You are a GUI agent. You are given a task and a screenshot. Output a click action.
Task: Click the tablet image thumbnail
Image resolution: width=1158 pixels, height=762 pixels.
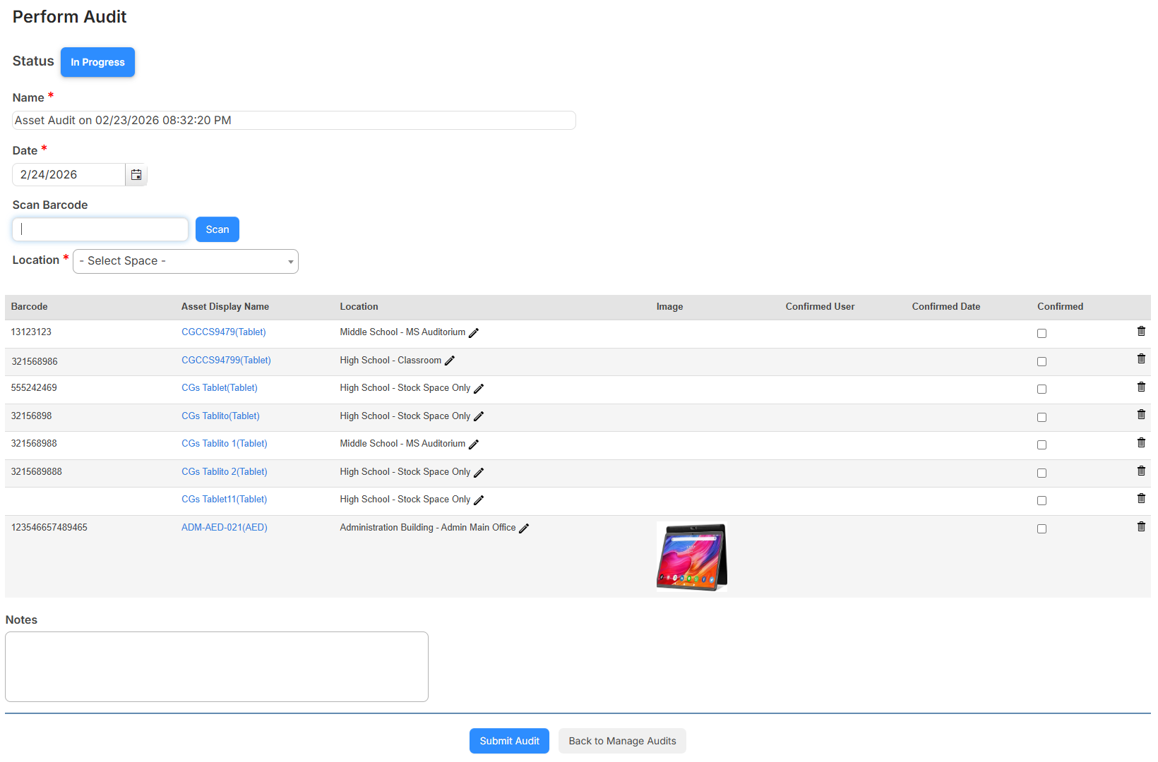pos(691,556)
